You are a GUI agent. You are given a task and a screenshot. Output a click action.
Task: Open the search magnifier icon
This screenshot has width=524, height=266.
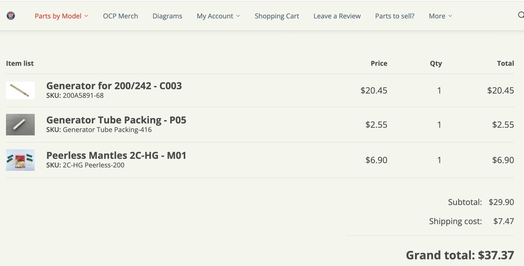pyautogui.click(x=521, y=15)
